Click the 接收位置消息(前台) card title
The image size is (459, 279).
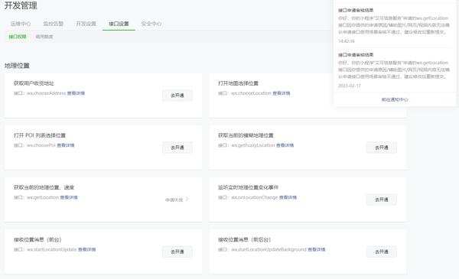point(37,239)
